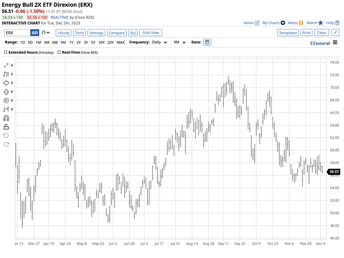This screenshot has height=258, width=344.
Task: Select the shapes drawing tool
Action: point(6,83)
